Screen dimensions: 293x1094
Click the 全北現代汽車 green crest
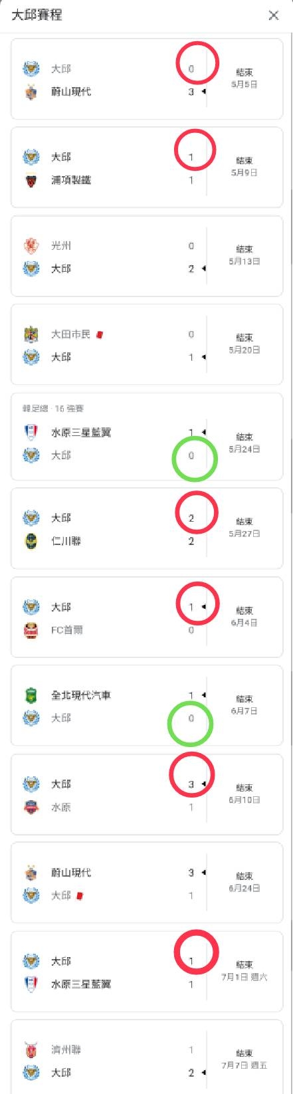[31, 695]
